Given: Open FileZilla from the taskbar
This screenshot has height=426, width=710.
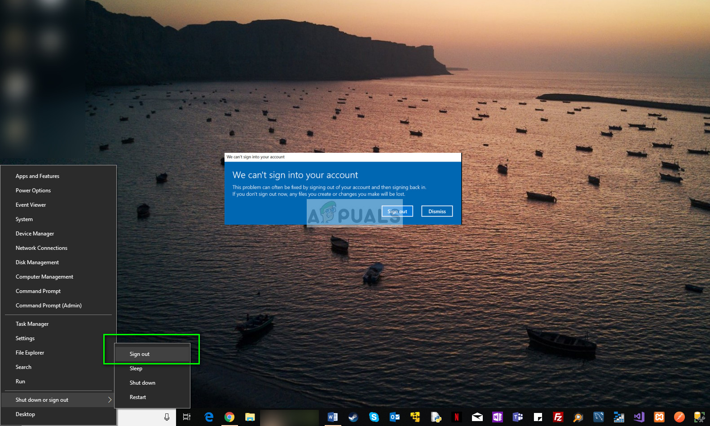Looking at the screenshot, I should coord(558,417).
